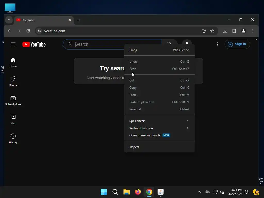Click the Sign in button
The height and width of the screenshot is (198, 264).
(237, 44)
